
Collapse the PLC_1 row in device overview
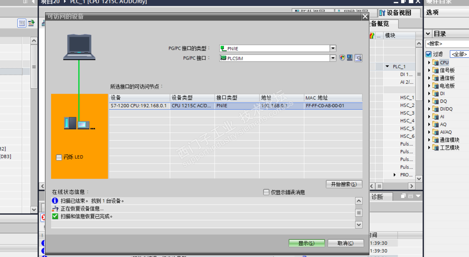[387, 66]
